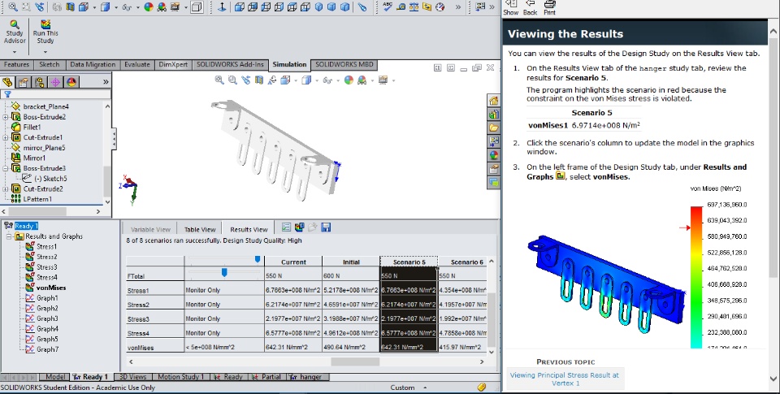The width and height of the screenshot is (780, 394).
Task: Follow the Viewing Principal Stress Result link
Action: (565, 379)
